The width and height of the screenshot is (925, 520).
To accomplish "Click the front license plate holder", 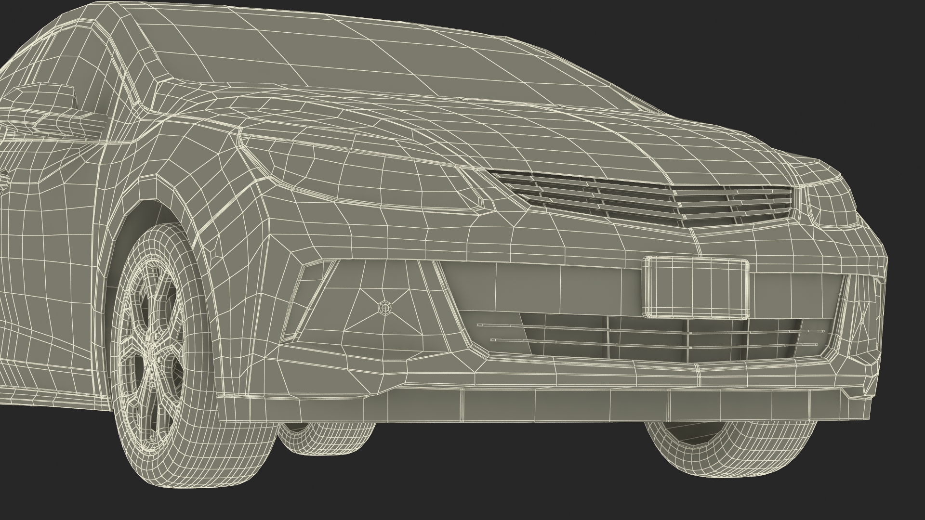I will point(696,288).
